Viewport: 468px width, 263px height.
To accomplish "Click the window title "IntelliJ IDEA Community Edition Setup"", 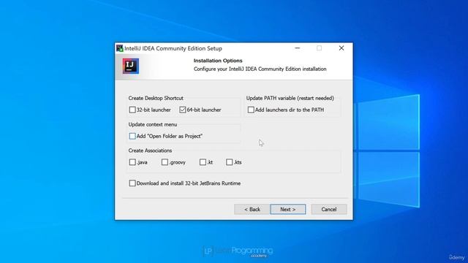I will pyautogui.click(x=173, y=48).
